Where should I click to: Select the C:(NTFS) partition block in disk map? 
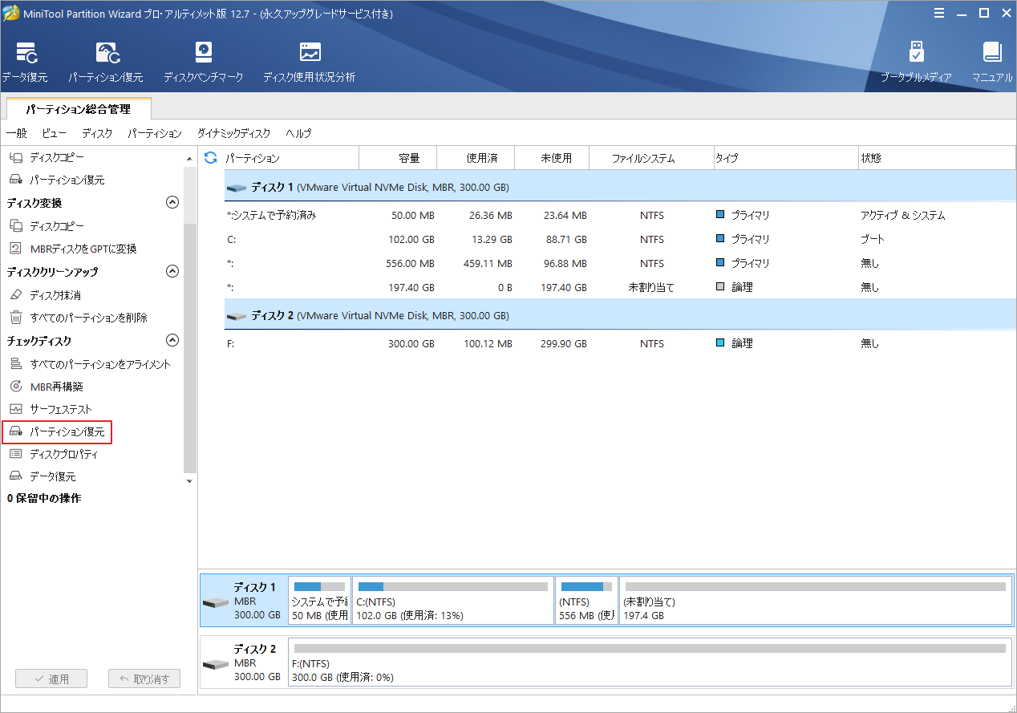[453, 602]
